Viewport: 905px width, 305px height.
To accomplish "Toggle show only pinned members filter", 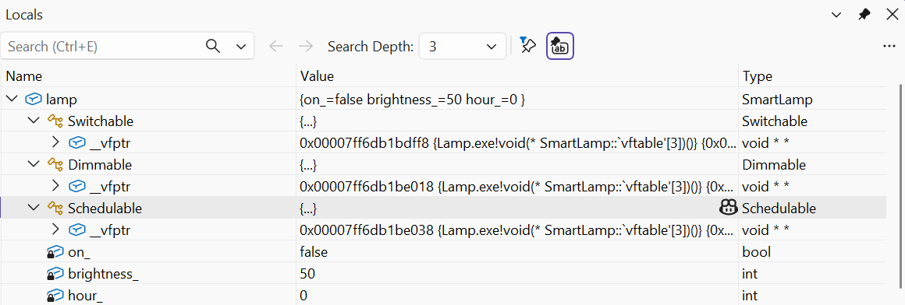I will pos(528,46).
